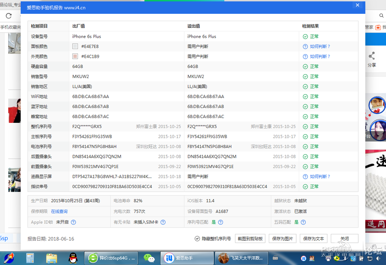The width and height of the screenshot is (386, 265).
Task: Switch to 爱思助手 taskbar window
Action: click(x=187, y=258)
